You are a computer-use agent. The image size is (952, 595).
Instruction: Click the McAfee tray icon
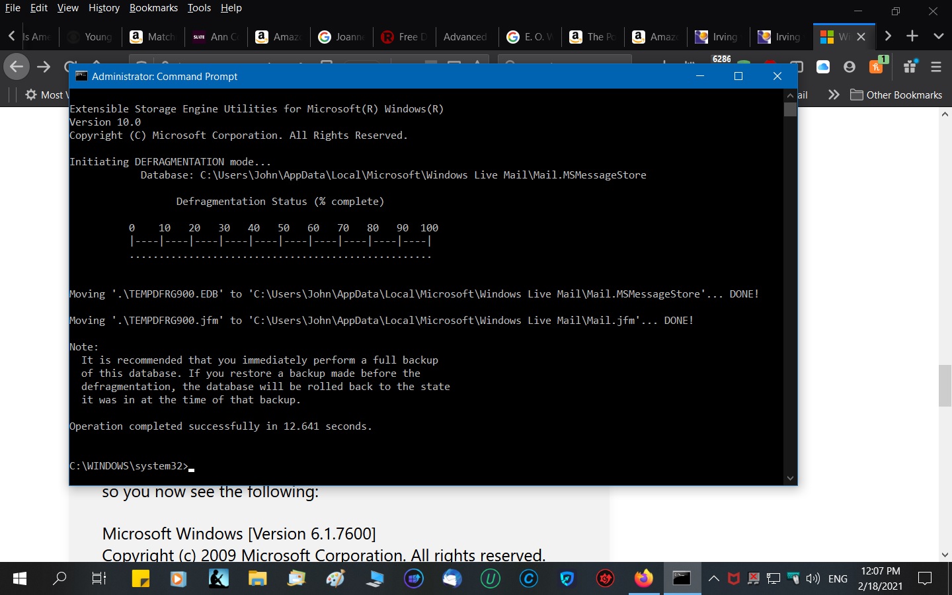point(733,579)
